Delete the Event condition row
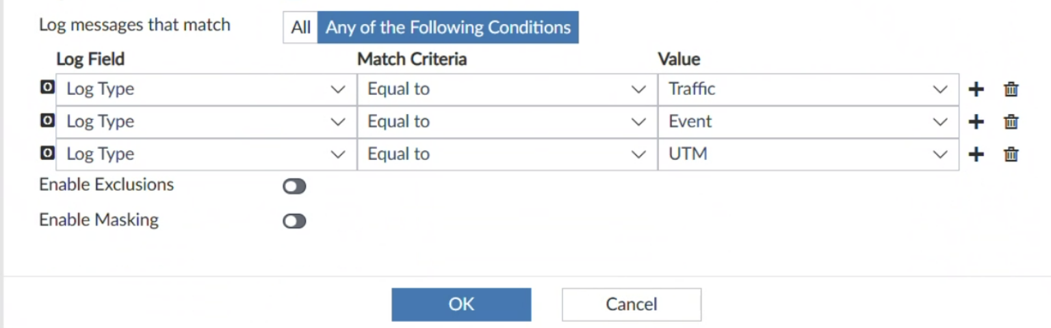This screenshot has height=328, width=1051. (x=1011, y=122)
